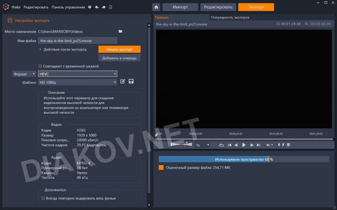The image size is (337, 210).
Task: Click the '48 кГц' frequency value
Action: point(82,178)
